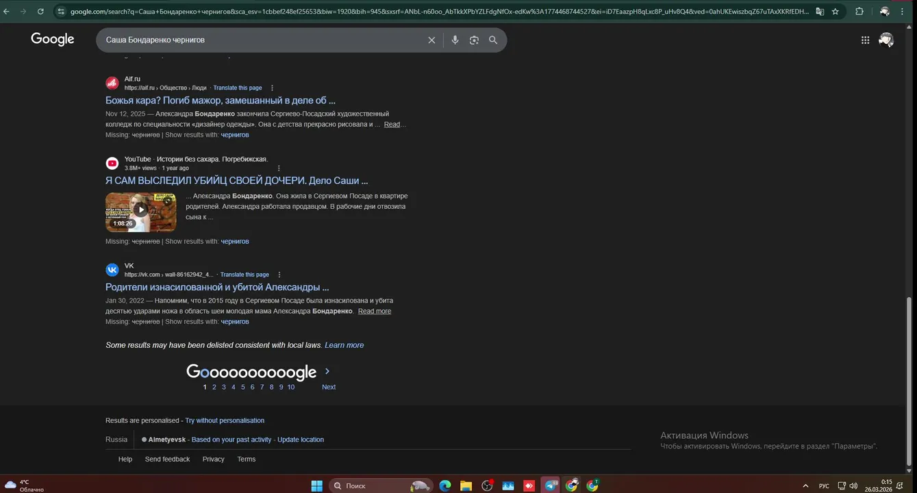
Task: Show results with чернигов under YouTube result
Action: (x=235, y=242)
